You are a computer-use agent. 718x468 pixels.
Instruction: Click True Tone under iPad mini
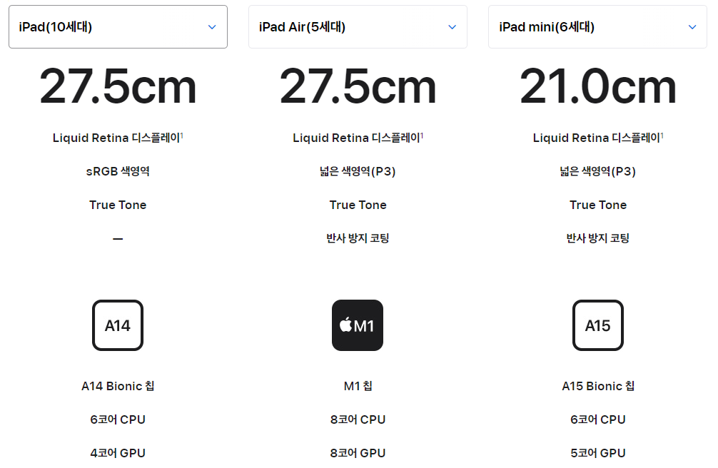598,205
